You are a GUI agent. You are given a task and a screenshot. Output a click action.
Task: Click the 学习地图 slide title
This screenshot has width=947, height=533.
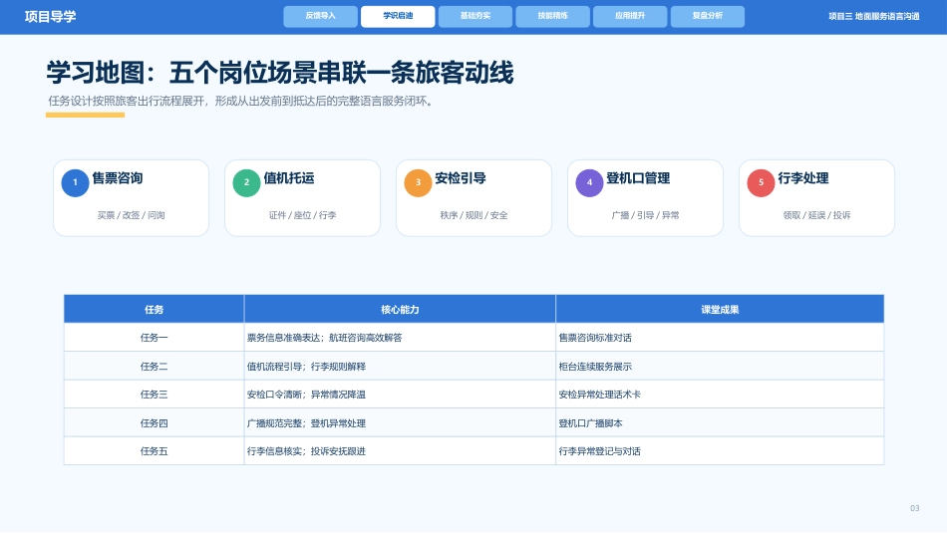pos(280,73)
